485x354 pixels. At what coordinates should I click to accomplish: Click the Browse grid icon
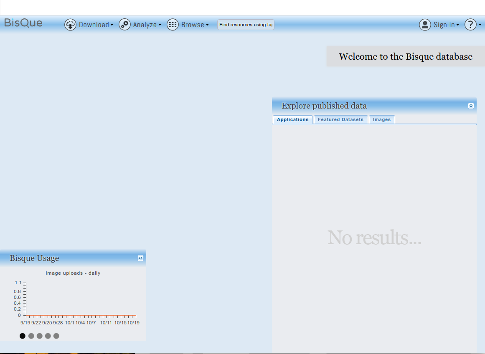[x=173, y=25]
